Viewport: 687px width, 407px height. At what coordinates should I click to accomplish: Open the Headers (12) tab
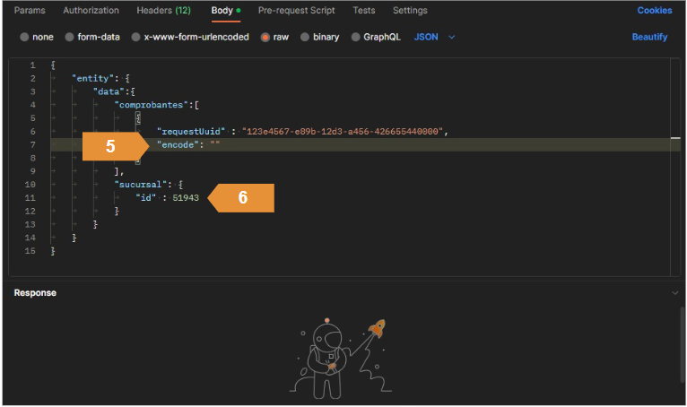pos(163,11)
